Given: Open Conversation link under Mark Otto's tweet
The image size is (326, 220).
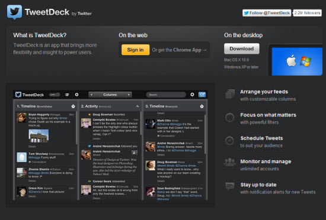Looking at the screenshot, I should (166, 136).
